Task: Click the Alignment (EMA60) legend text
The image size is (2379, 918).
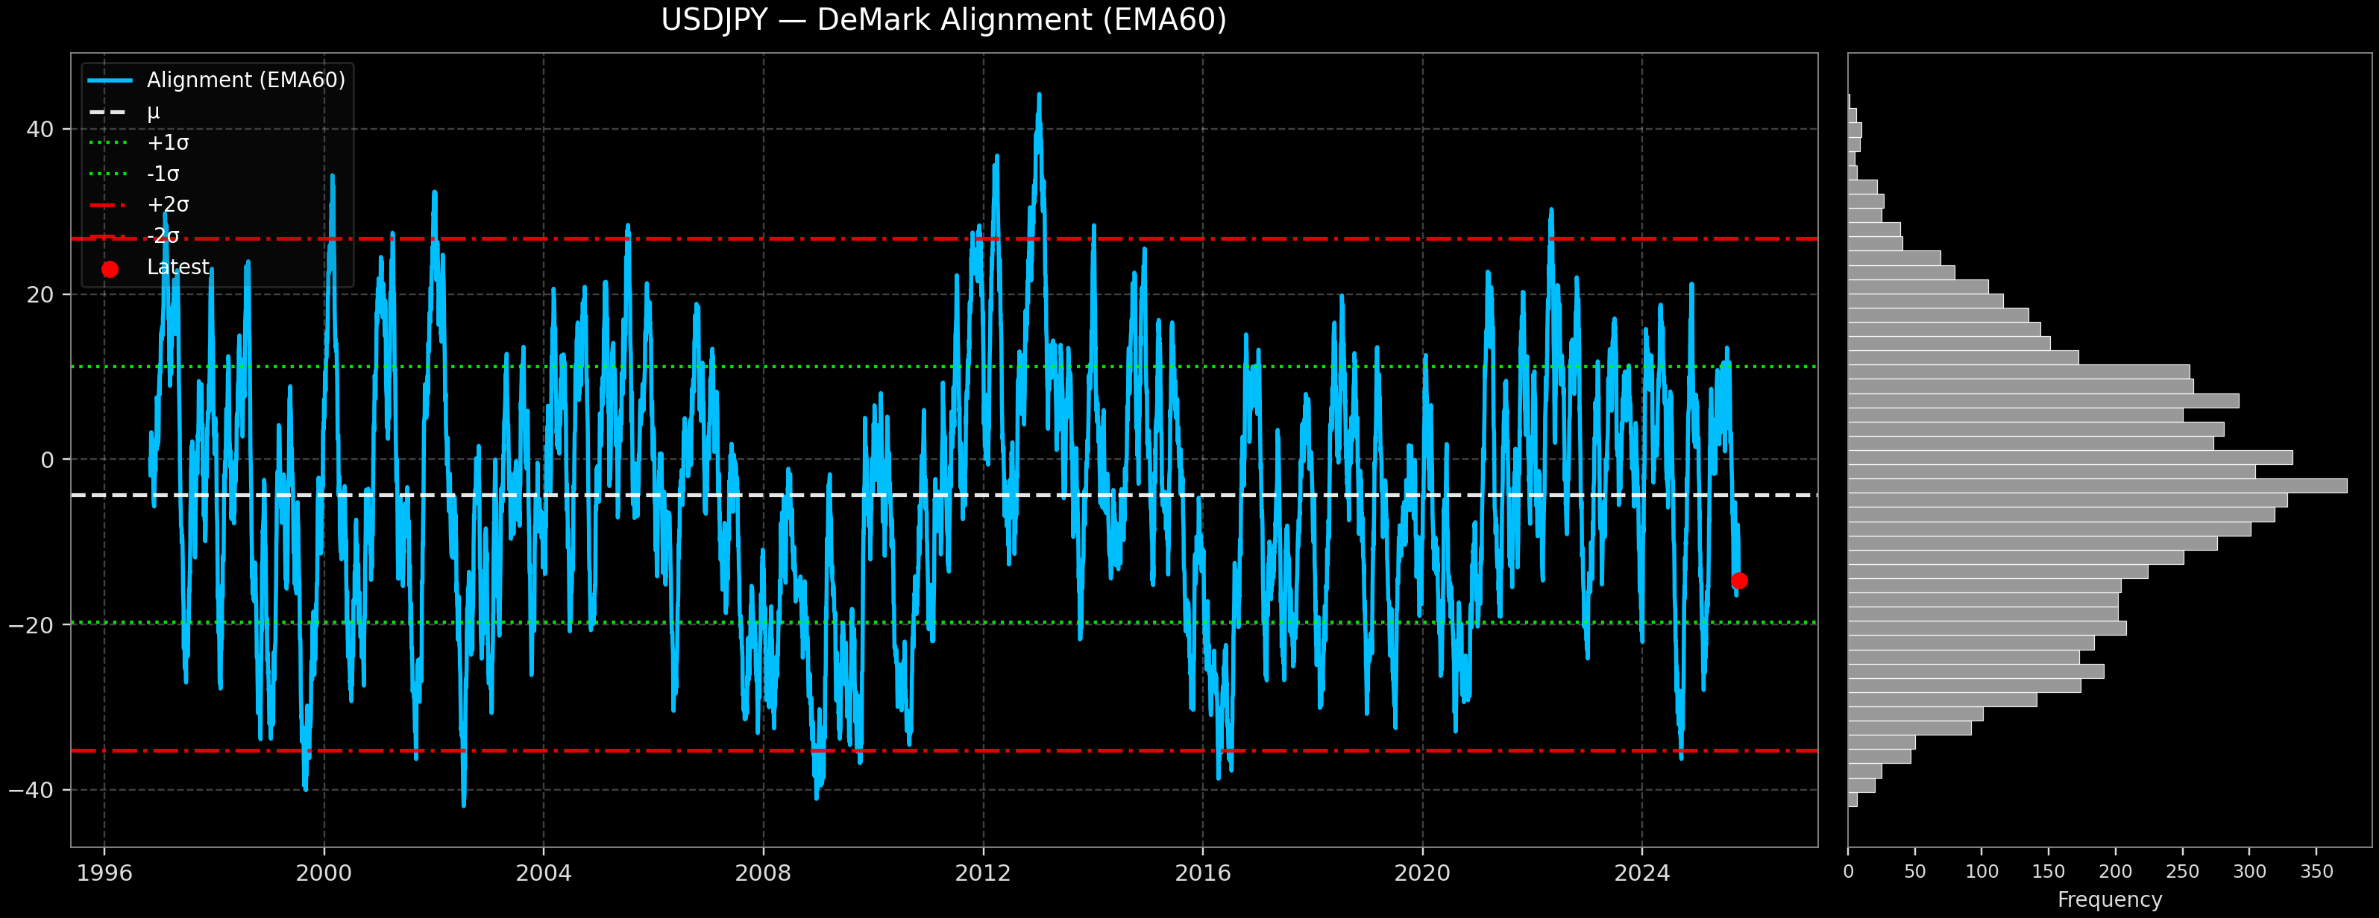Action: point(245,80)
